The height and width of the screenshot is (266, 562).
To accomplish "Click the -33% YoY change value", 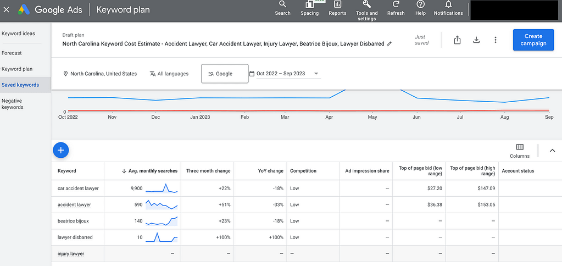I will (278, 204).
